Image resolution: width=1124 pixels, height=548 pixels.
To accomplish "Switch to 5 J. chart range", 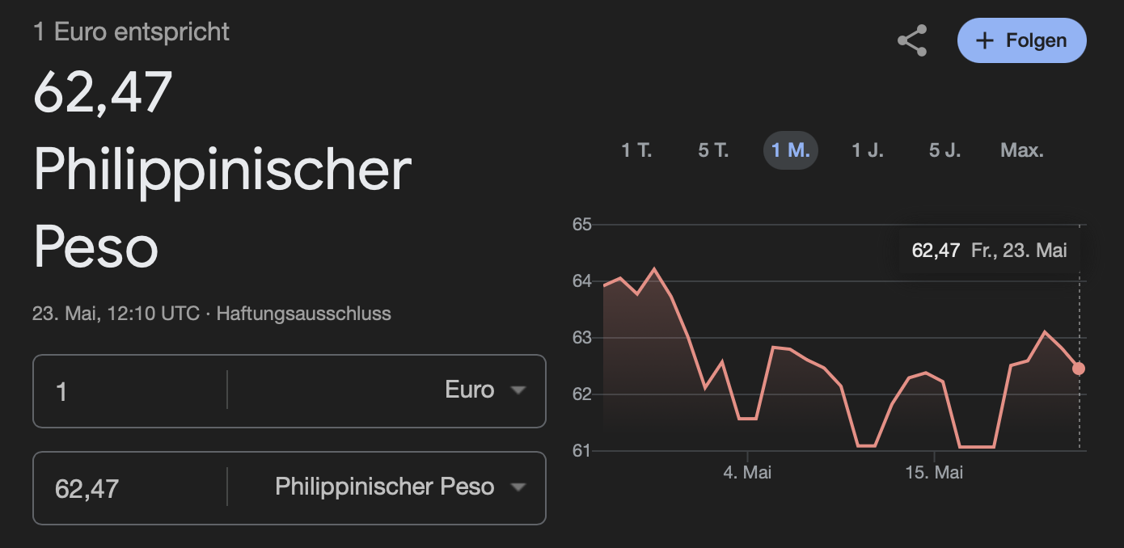I will [x=944, y=150].
